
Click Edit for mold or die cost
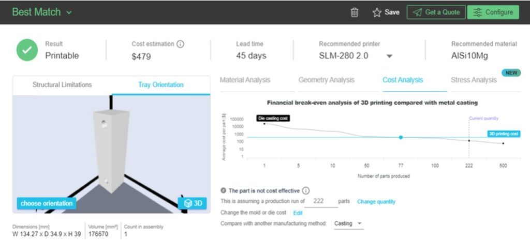point(298,213)
